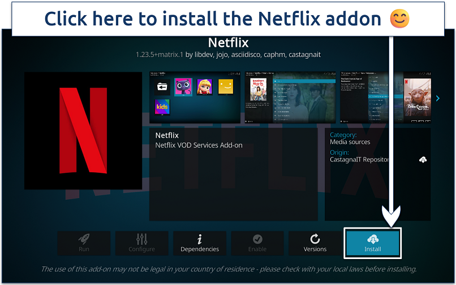456x285 pixels.
Task: Click the greyed Configure button
Action: point(141,243)
